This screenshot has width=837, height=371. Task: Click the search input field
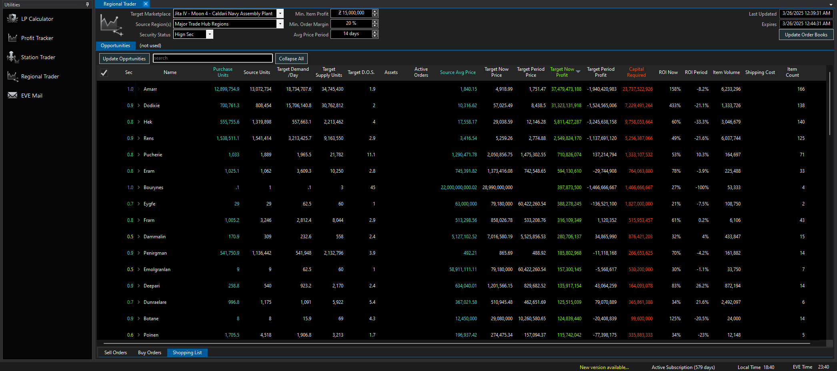tap(213, 58)
